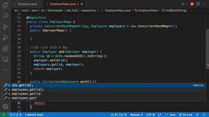Screen dimensions: 209x117
Task: Open the Remote Explorer panel
Action: click(x=5, y=59)
